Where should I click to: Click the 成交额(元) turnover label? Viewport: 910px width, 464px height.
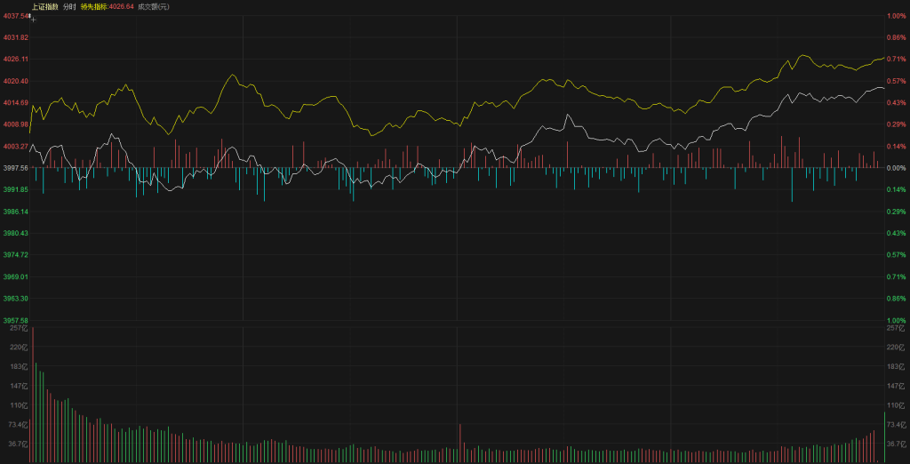coord(153,6)
